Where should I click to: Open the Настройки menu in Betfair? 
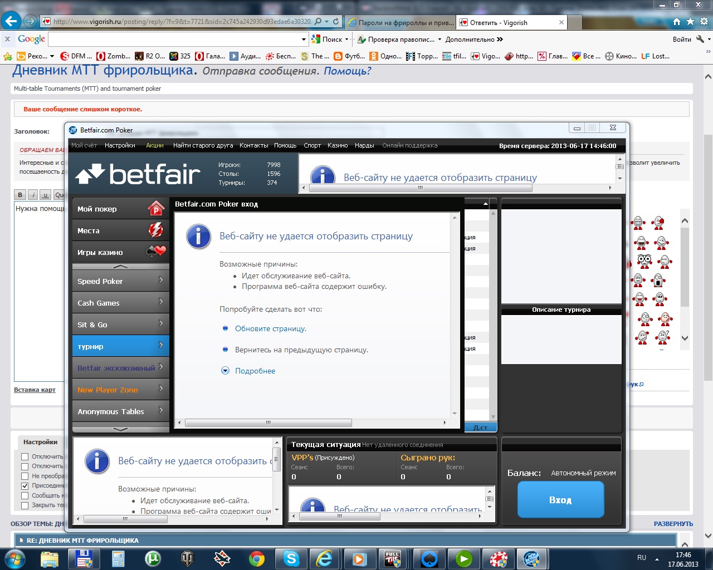coord(120,145)
